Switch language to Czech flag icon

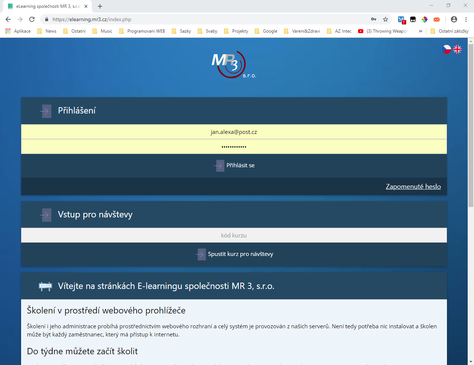[x=447, y=49]
